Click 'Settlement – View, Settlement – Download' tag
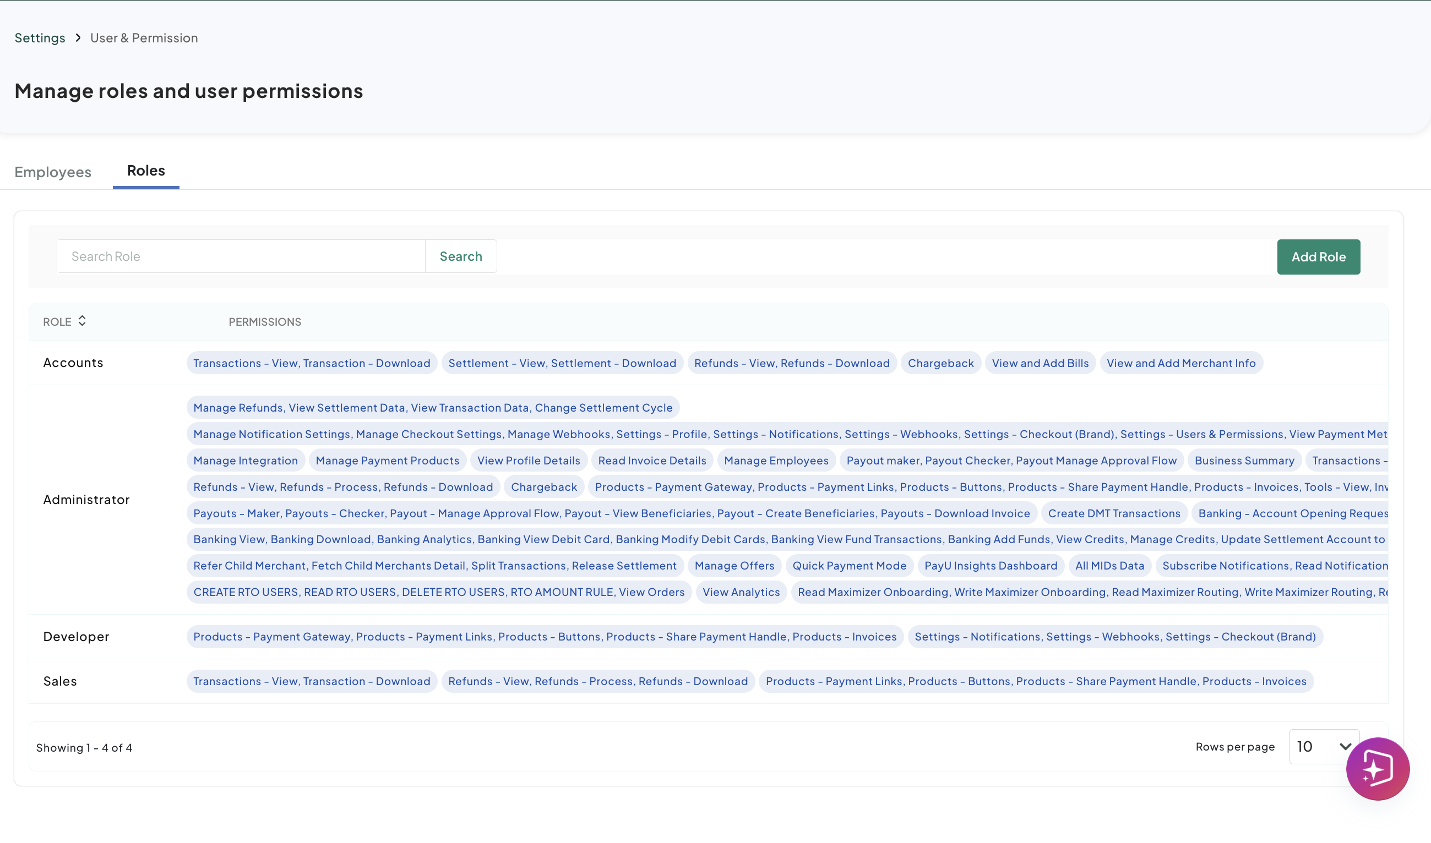 (x=562, y=363)
